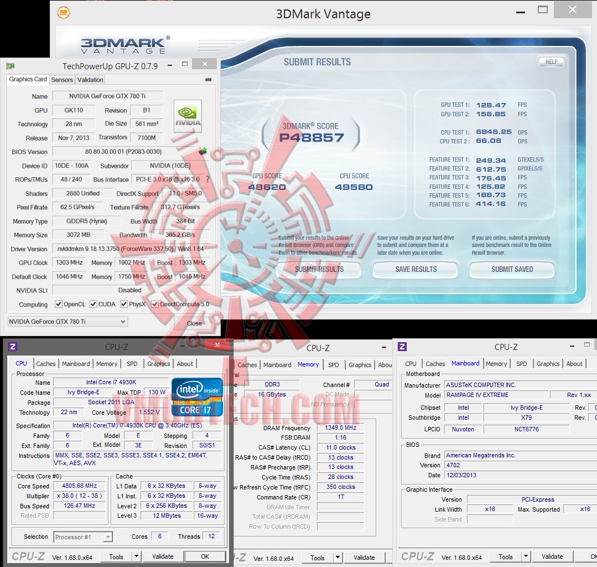Toggle the DirectCompute 5.0 checkbox
The width and height of the screenshot is (597, 567).
point(154,304)
